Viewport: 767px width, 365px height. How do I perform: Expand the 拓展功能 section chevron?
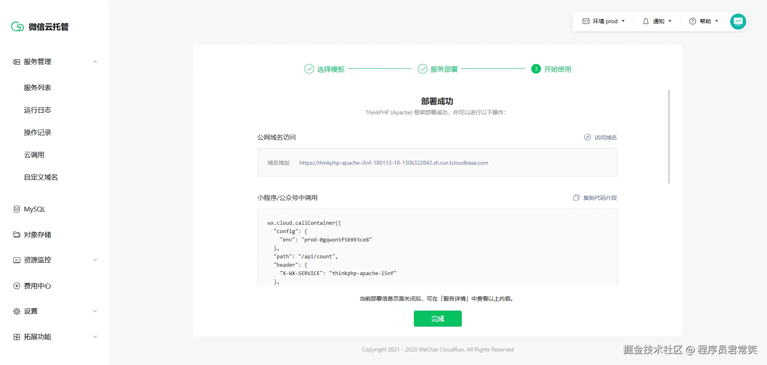point(95,337)
